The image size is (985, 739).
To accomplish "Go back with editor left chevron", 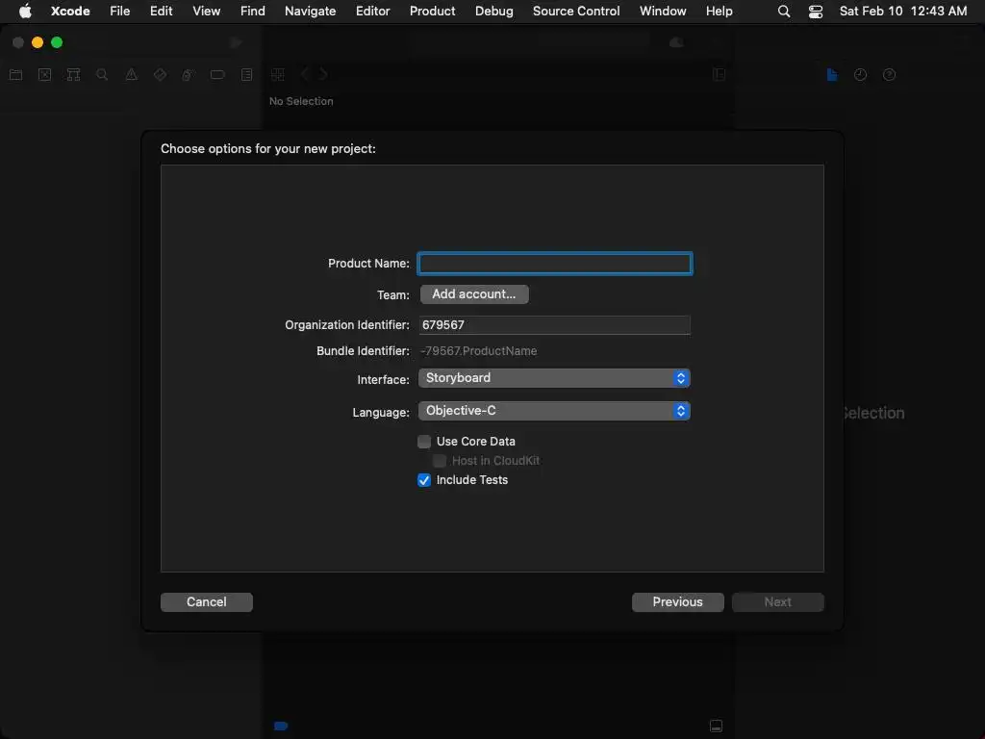I will click(305, 74).
